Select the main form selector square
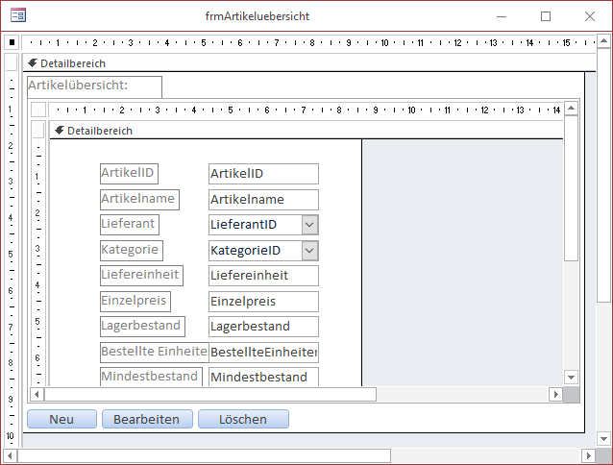The width and height of the screenshot is (613, 465). tap(11, 42)
